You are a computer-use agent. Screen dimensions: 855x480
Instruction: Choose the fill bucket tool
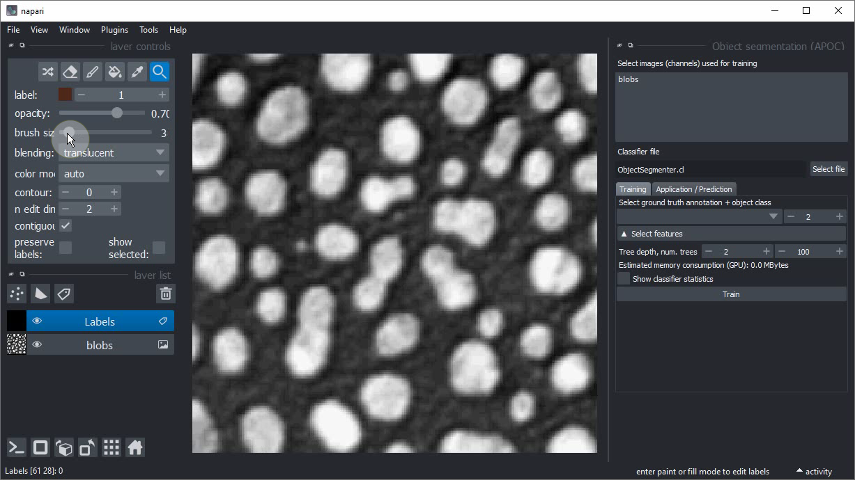(115, 72)
